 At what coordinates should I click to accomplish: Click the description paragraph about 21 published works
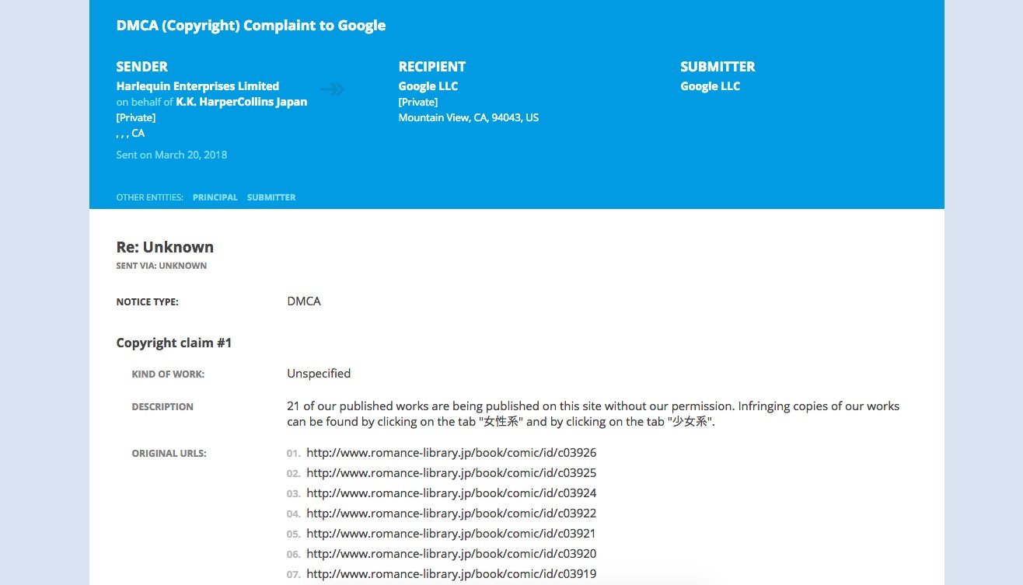(x=593, y=415)
